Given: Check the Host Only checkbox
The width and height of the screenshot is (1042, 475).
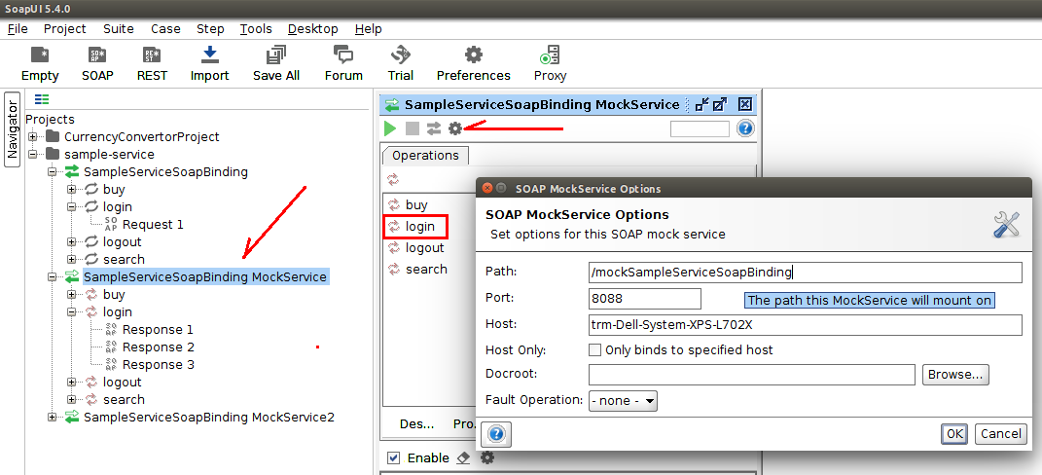Looking at the screenshot, I should 595,349.
